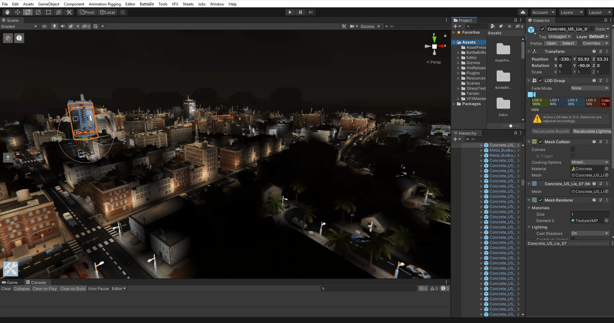Open the Fade Mode dropdown
This screenshot has height=323, width=614.
pyautogui.click(x=589, y=88)
